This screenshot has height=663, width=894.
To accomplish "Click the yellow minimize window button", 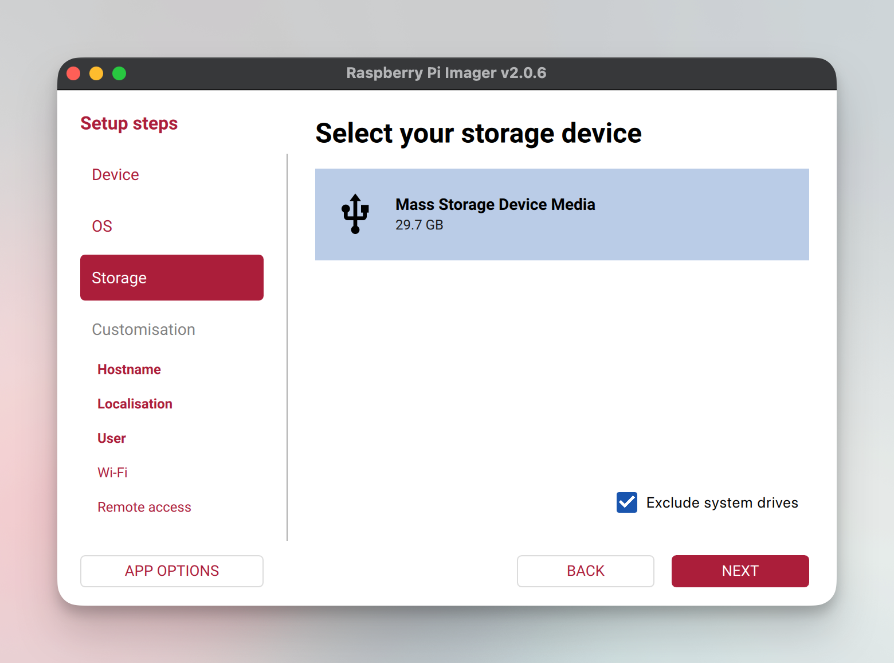I will pos(96,73).
